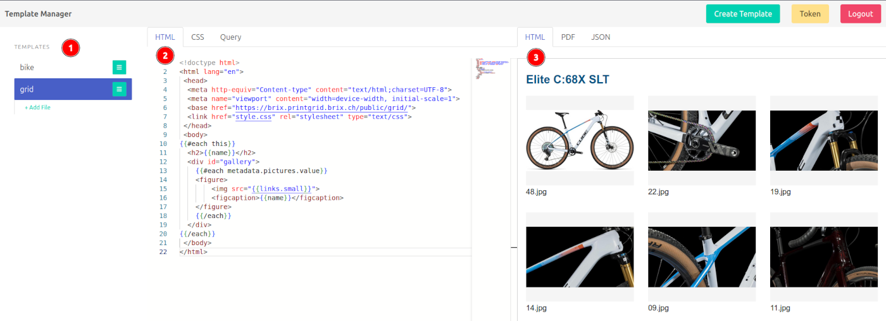Viewport: 886px width, 321px height.
Task: Click the Template Manager title
Action: pos(38,14)
